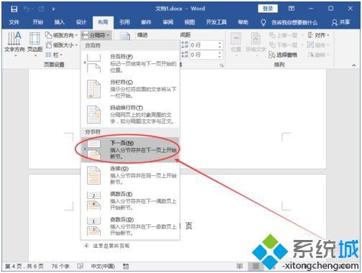This screenshot has width=362, height=273.
Task: Switch to Print Layout view icon
Action: (x=256, y=266)
